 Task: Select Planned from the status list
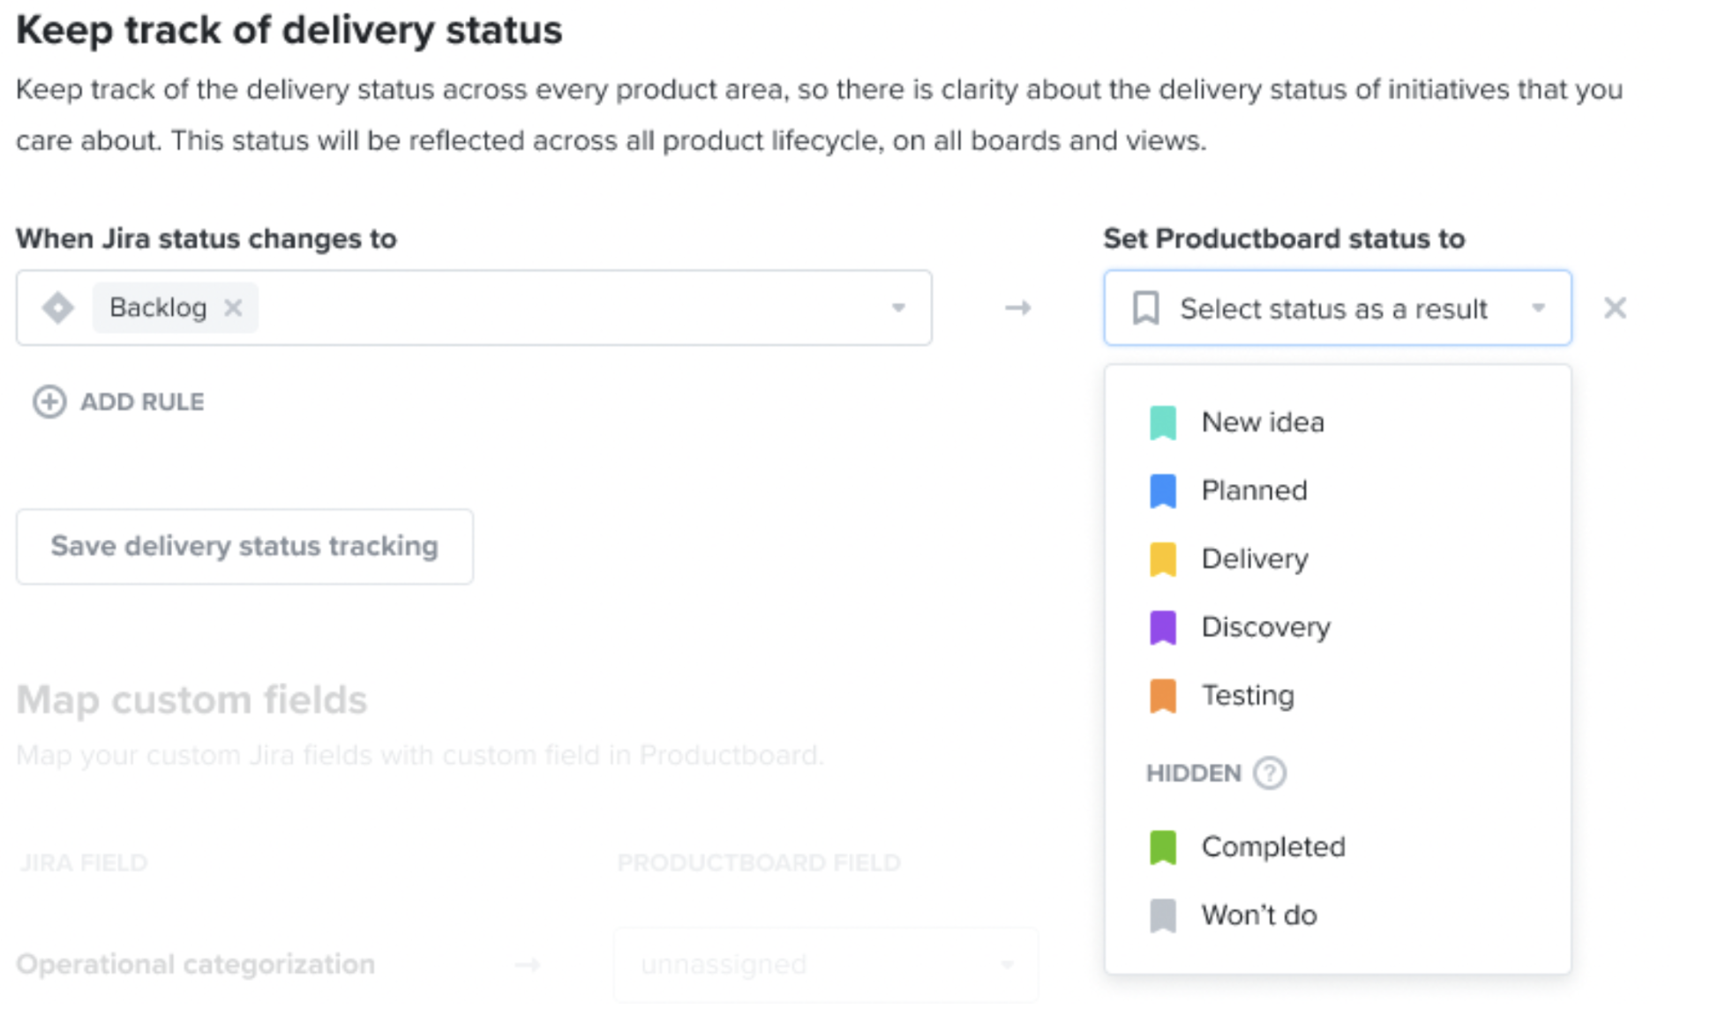point(1254,490)
